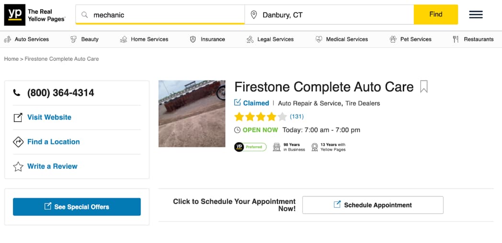This screenshot has width=502, height=243.
Task: Bookmark Firestone Complete Auto Care
Action: tap(423, 87)
